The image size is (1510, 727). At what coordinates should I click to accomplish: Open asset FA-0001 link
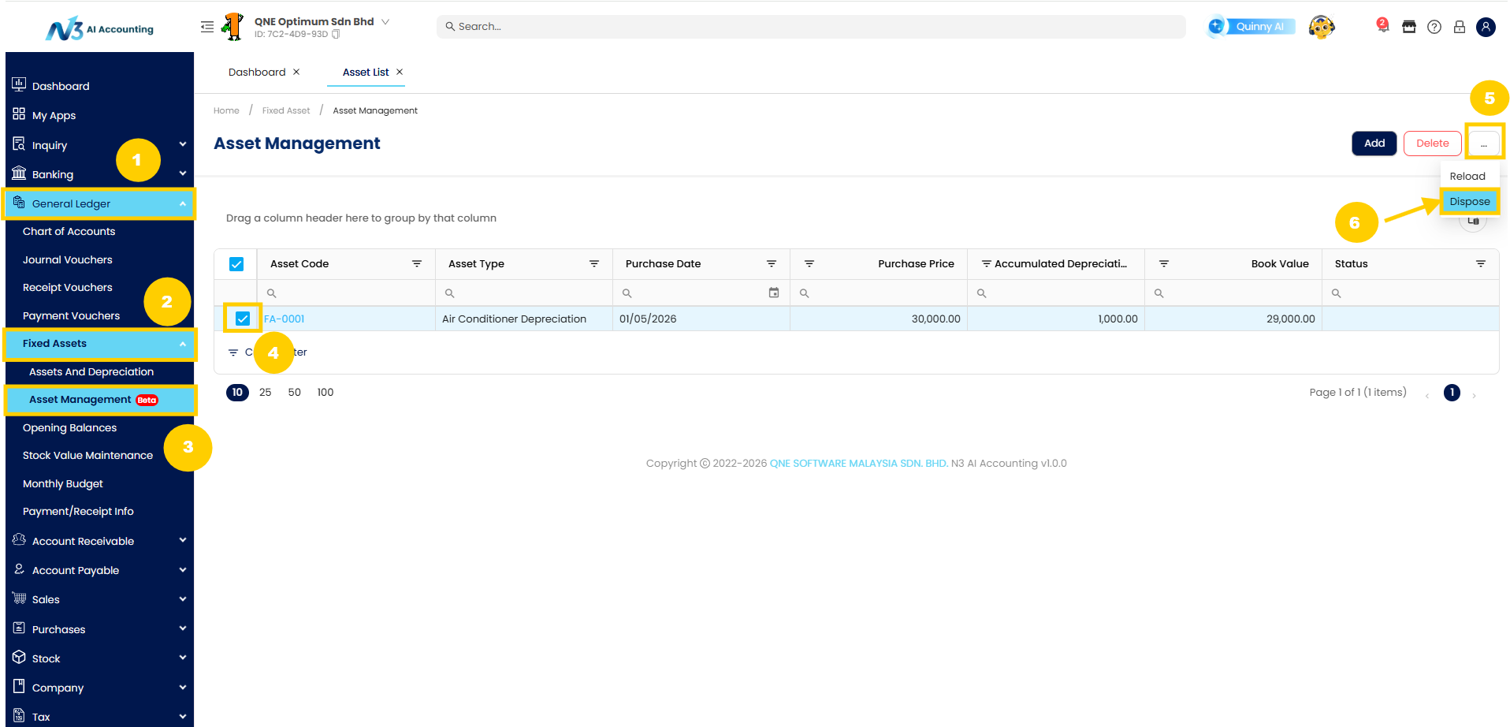tap(285, 319)
